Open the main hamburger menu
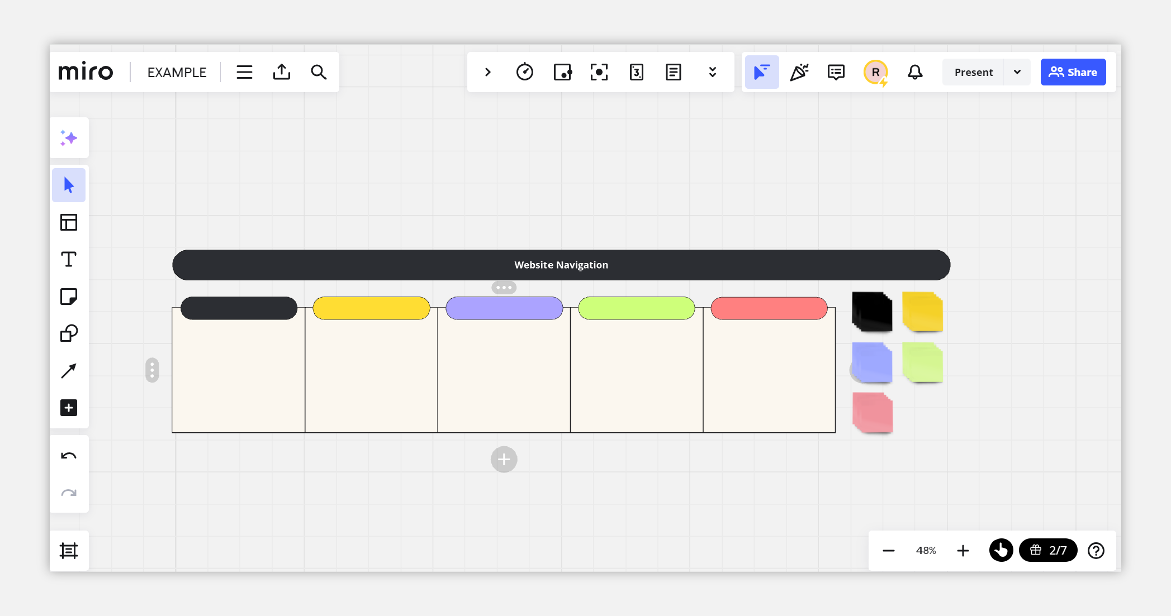Screen dimensions: 1171x616 click(x=244, y=72)
